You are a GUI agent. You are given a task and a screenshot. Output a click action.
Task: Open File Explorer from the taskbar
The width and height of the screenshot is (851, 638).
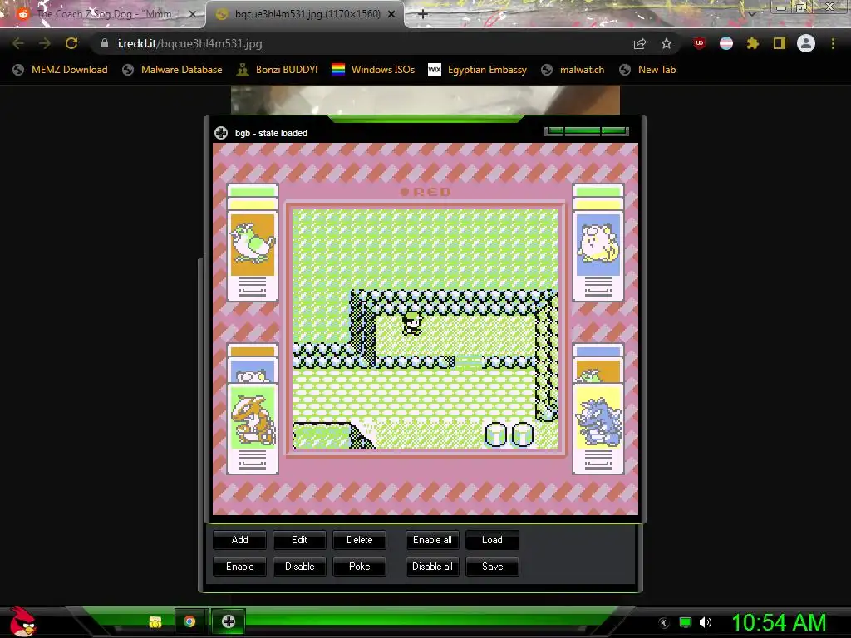(155, 621)
